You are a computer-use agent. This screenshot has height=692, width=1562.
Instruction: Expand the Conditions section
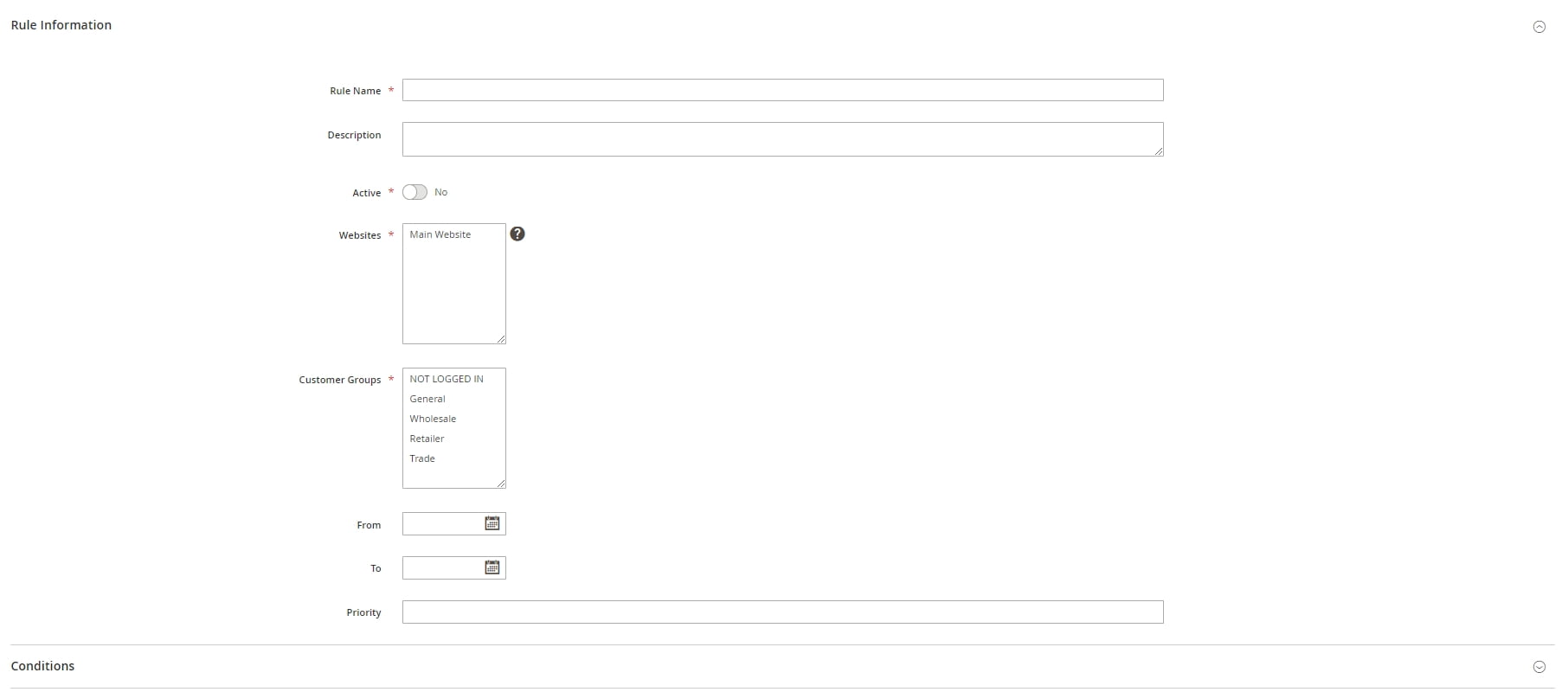coord(1539,667)
